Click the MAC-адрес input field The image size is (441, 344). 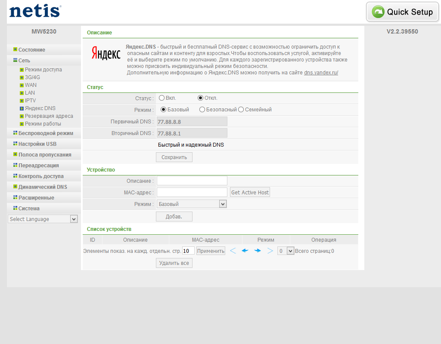(192, 192)
